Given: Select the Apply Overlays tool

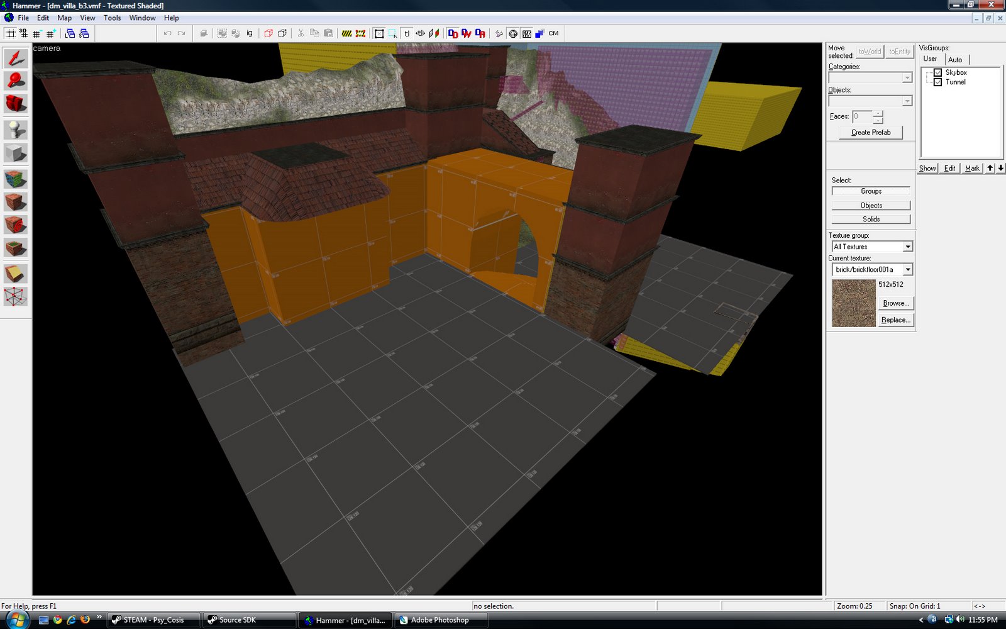Looking at the screenshot, I should (16, 248).
